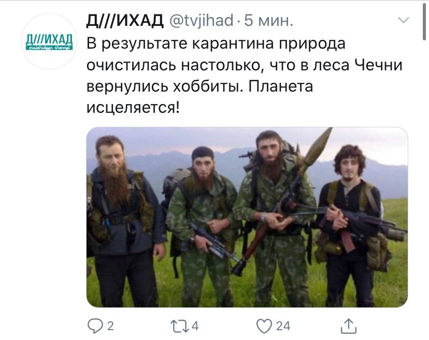Open the reply speech bubble icon
429x340 pixels.
[x=95, y=326]
